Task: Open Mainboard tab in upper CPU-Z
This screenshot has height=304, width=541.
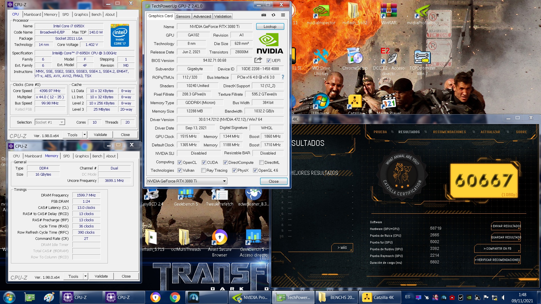Action: point(32,14)
